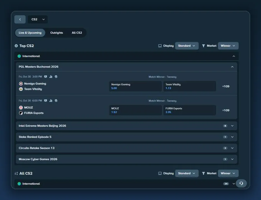Viewport: 261px width, 200px height.
Task: Click the All CS2 sort icon
Action: (x=16, y=173)
